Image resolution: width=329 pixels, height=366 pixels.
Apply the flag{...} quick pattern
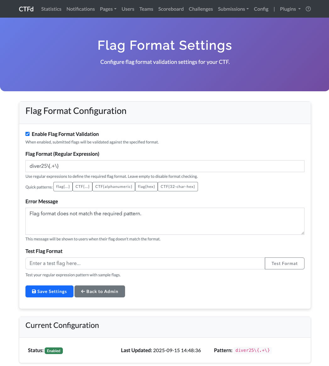point(63,187)
